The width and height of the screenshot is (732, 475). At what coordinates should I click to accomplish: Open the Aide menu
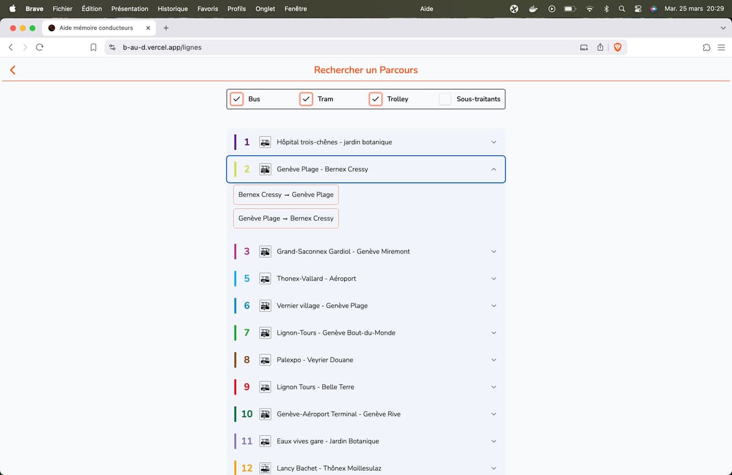(427, 9)
